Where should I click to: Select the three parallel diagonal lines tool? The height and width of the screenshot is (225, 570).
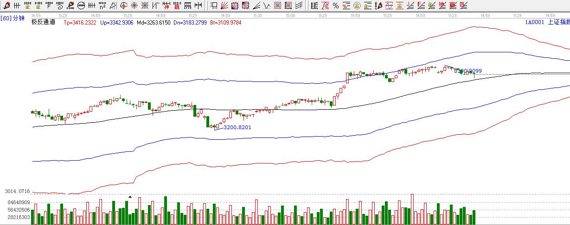(299, 5)
